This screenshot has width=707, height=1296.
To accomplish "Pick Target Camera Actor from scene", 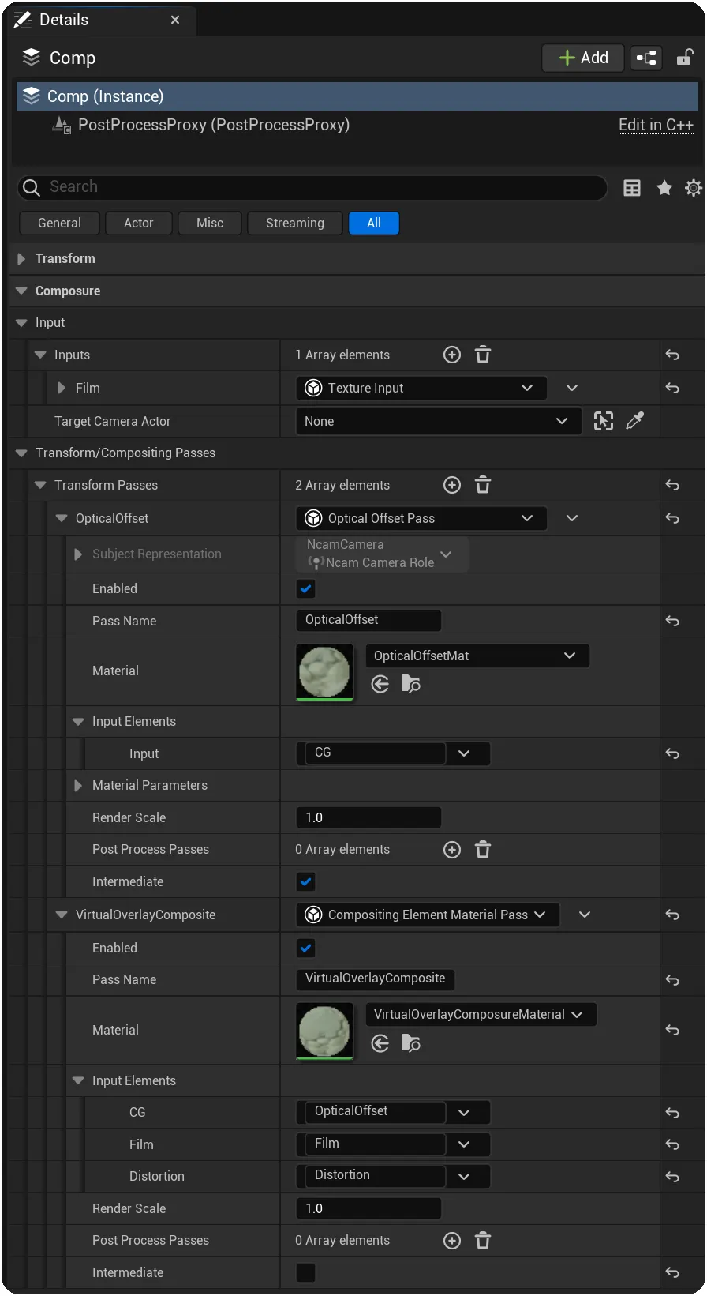I will [604, 421].
